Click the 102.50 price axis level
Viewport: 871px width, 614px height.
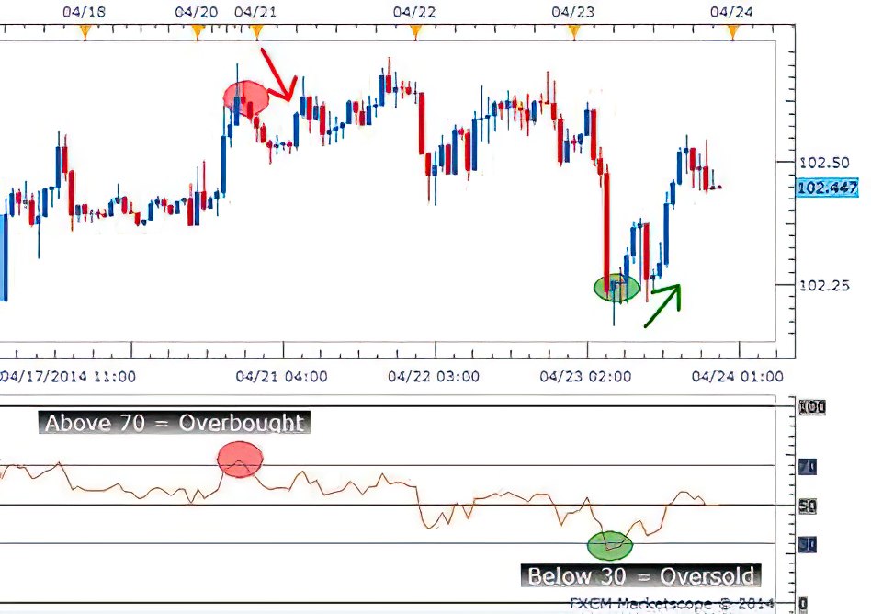point(824,163)
